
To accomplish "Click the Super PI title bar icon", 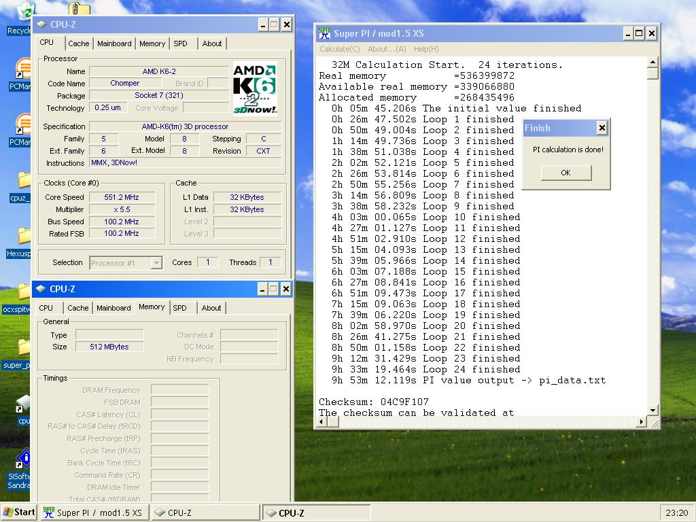I will pos(324,33).
